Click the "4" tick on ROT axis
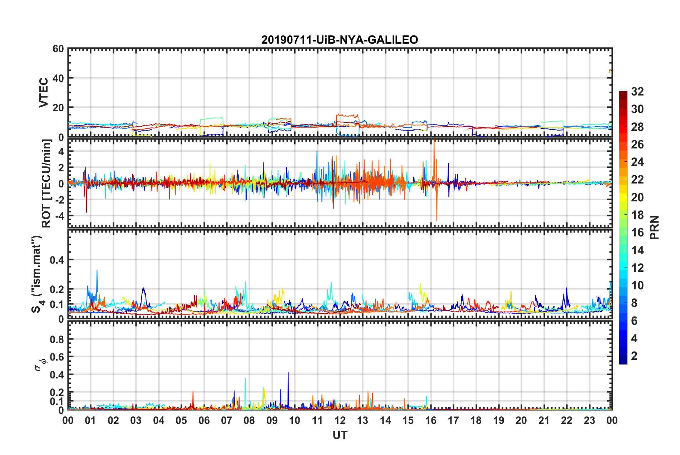This screenshot has height=455, width=680. click(x=61, y=152)
